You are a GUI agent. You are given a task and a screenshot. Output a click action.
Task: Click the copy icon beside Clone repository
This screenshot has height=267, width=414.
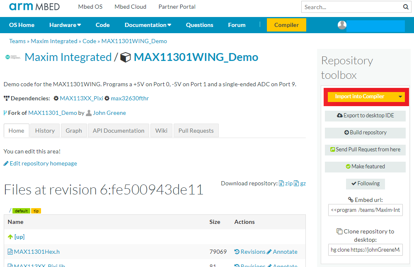[339, 231]
